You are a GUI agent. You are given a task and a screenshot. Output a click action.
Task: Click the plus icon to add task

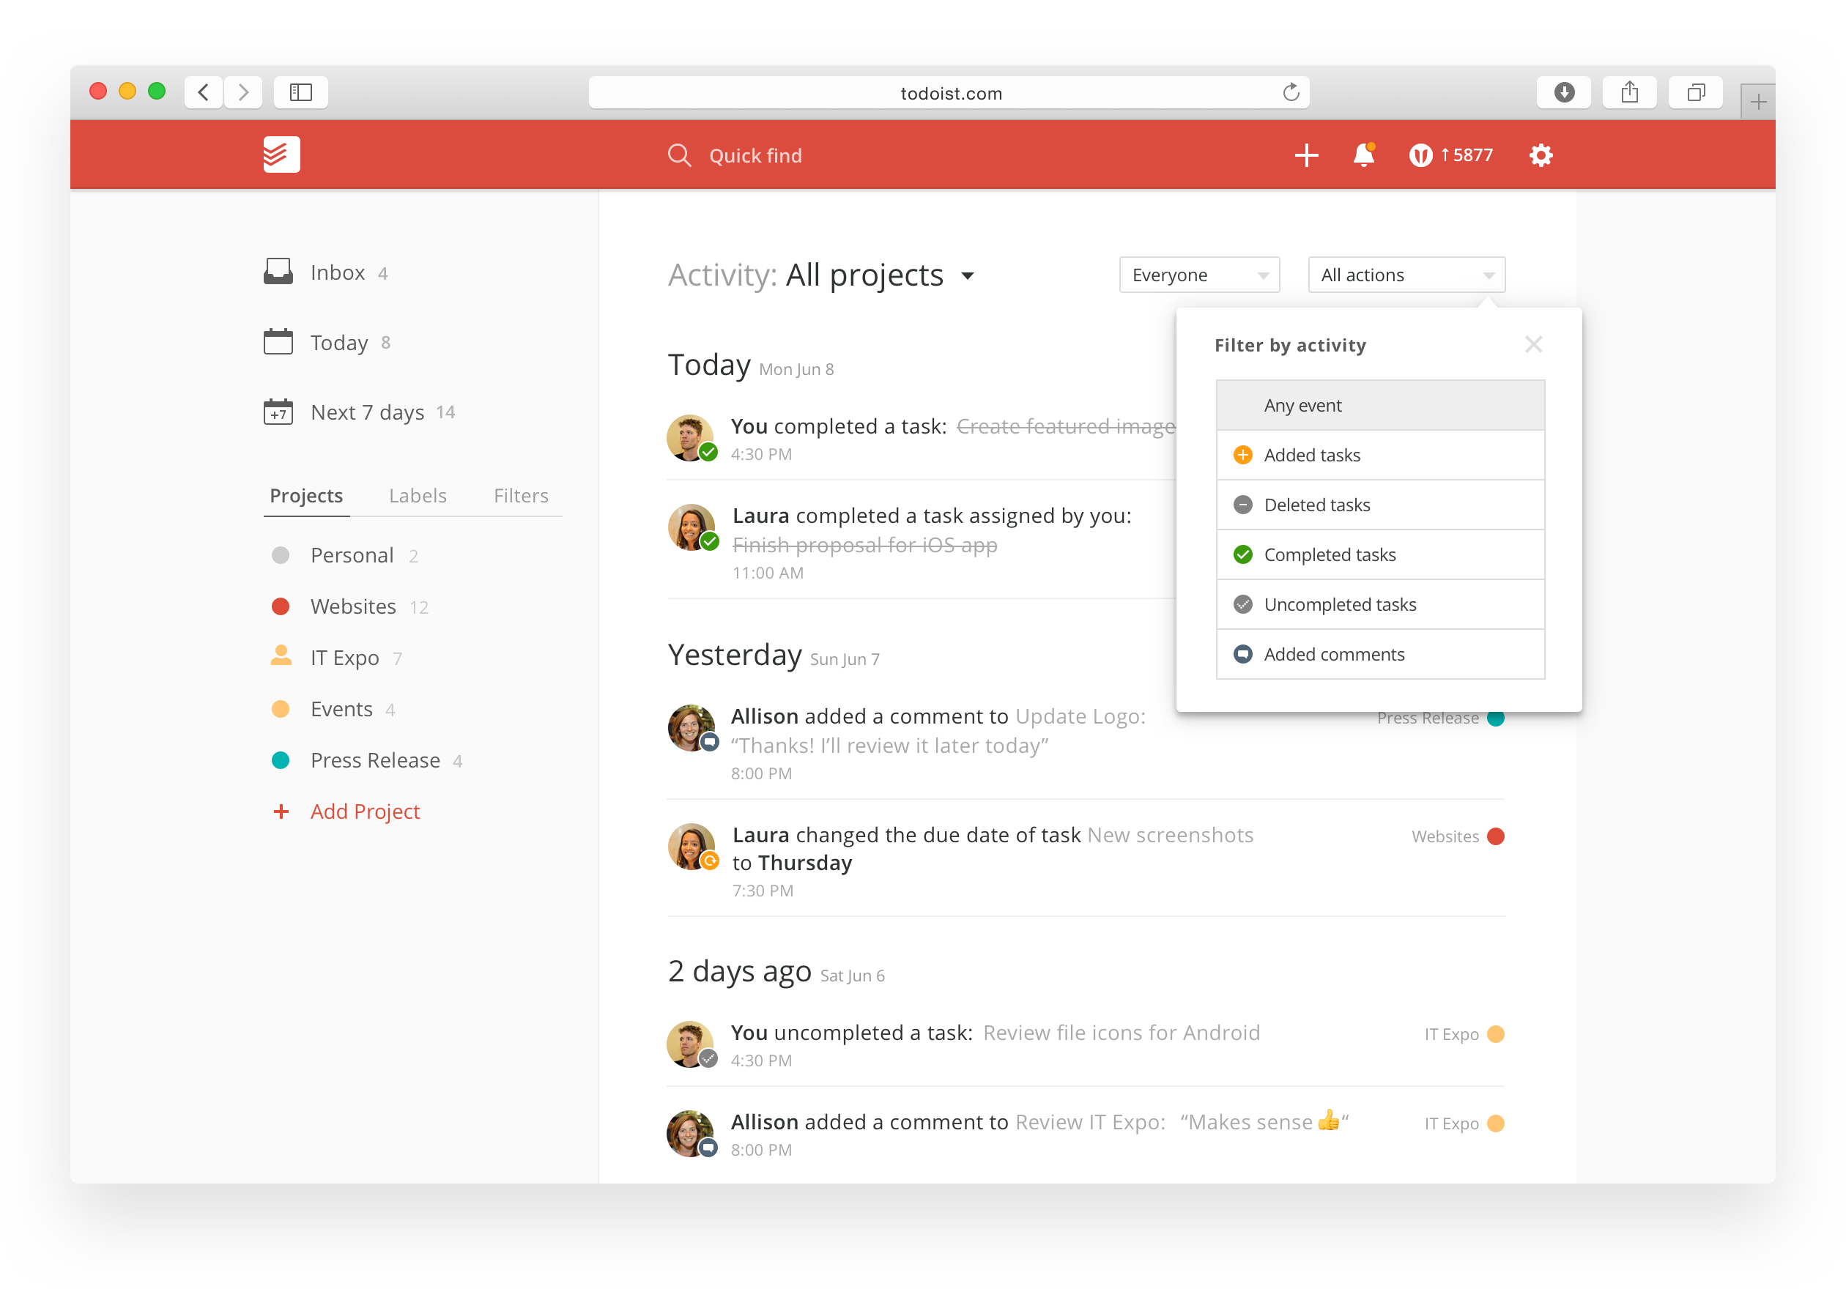pyautogui.click(x=1307, y=155)
